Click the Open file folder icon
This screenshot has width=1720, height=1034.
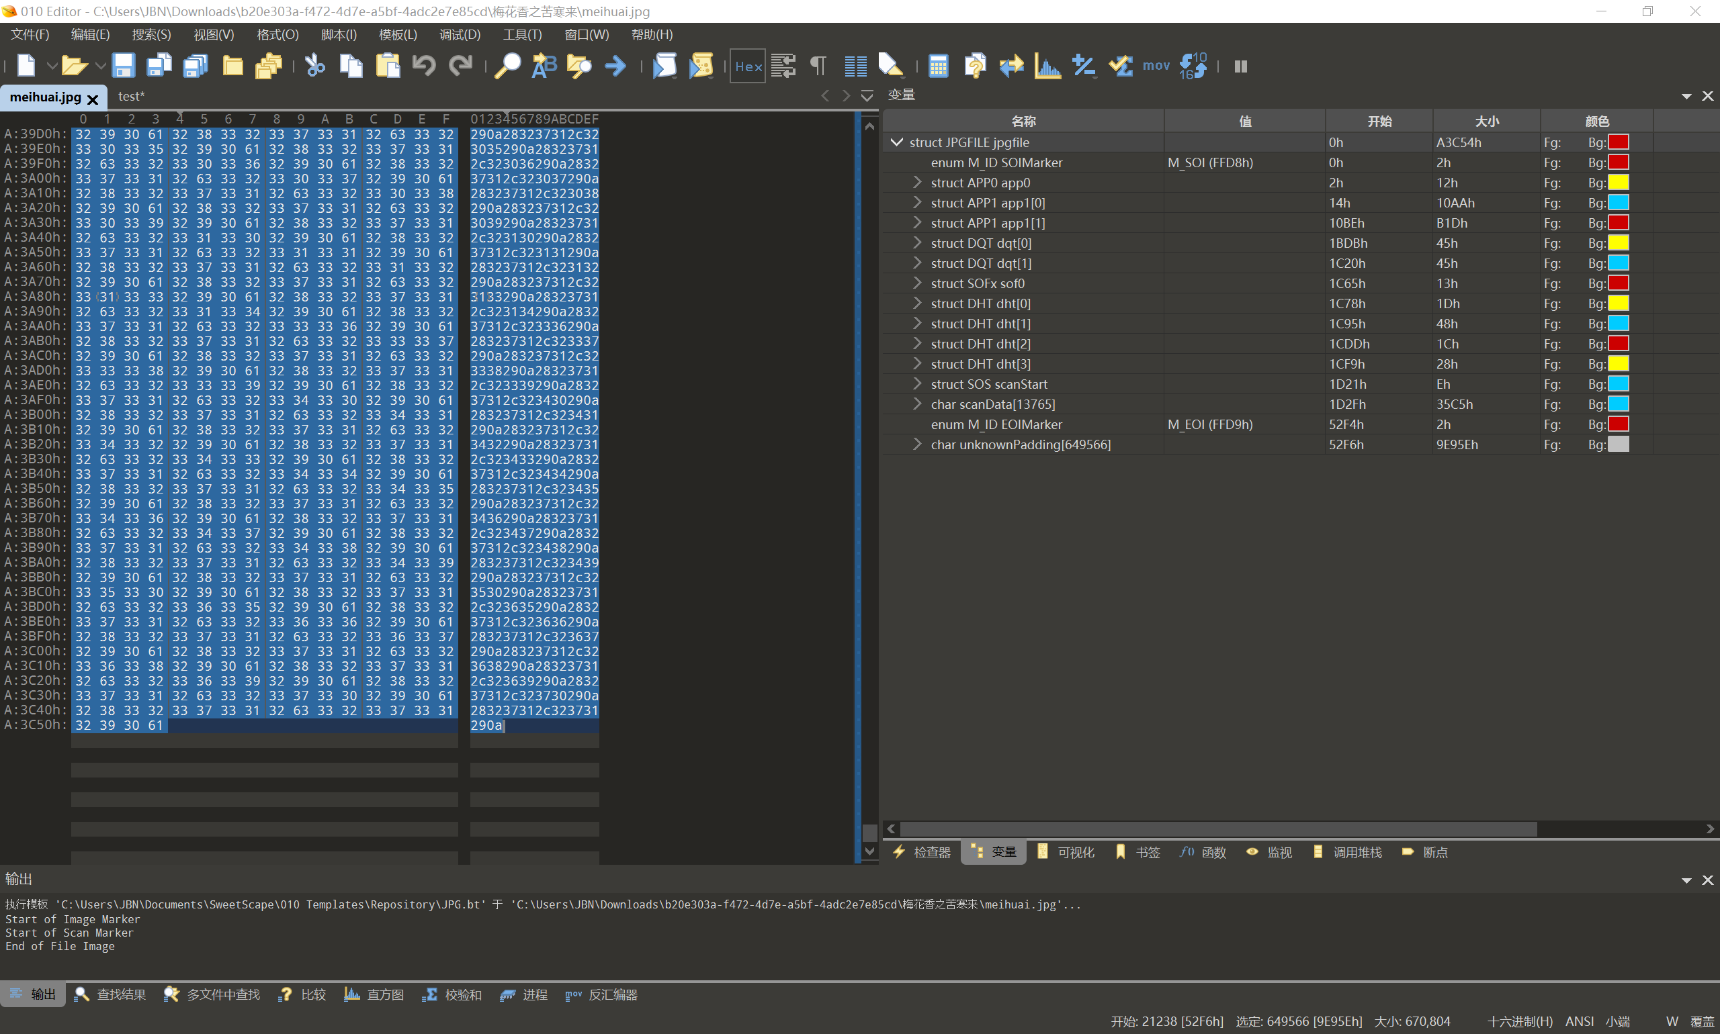coord(74,66)
